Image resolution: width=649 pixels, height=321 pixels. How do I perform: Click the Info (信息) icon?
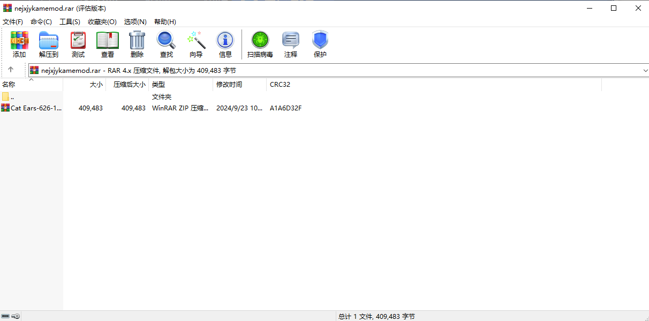pos(225,40)
